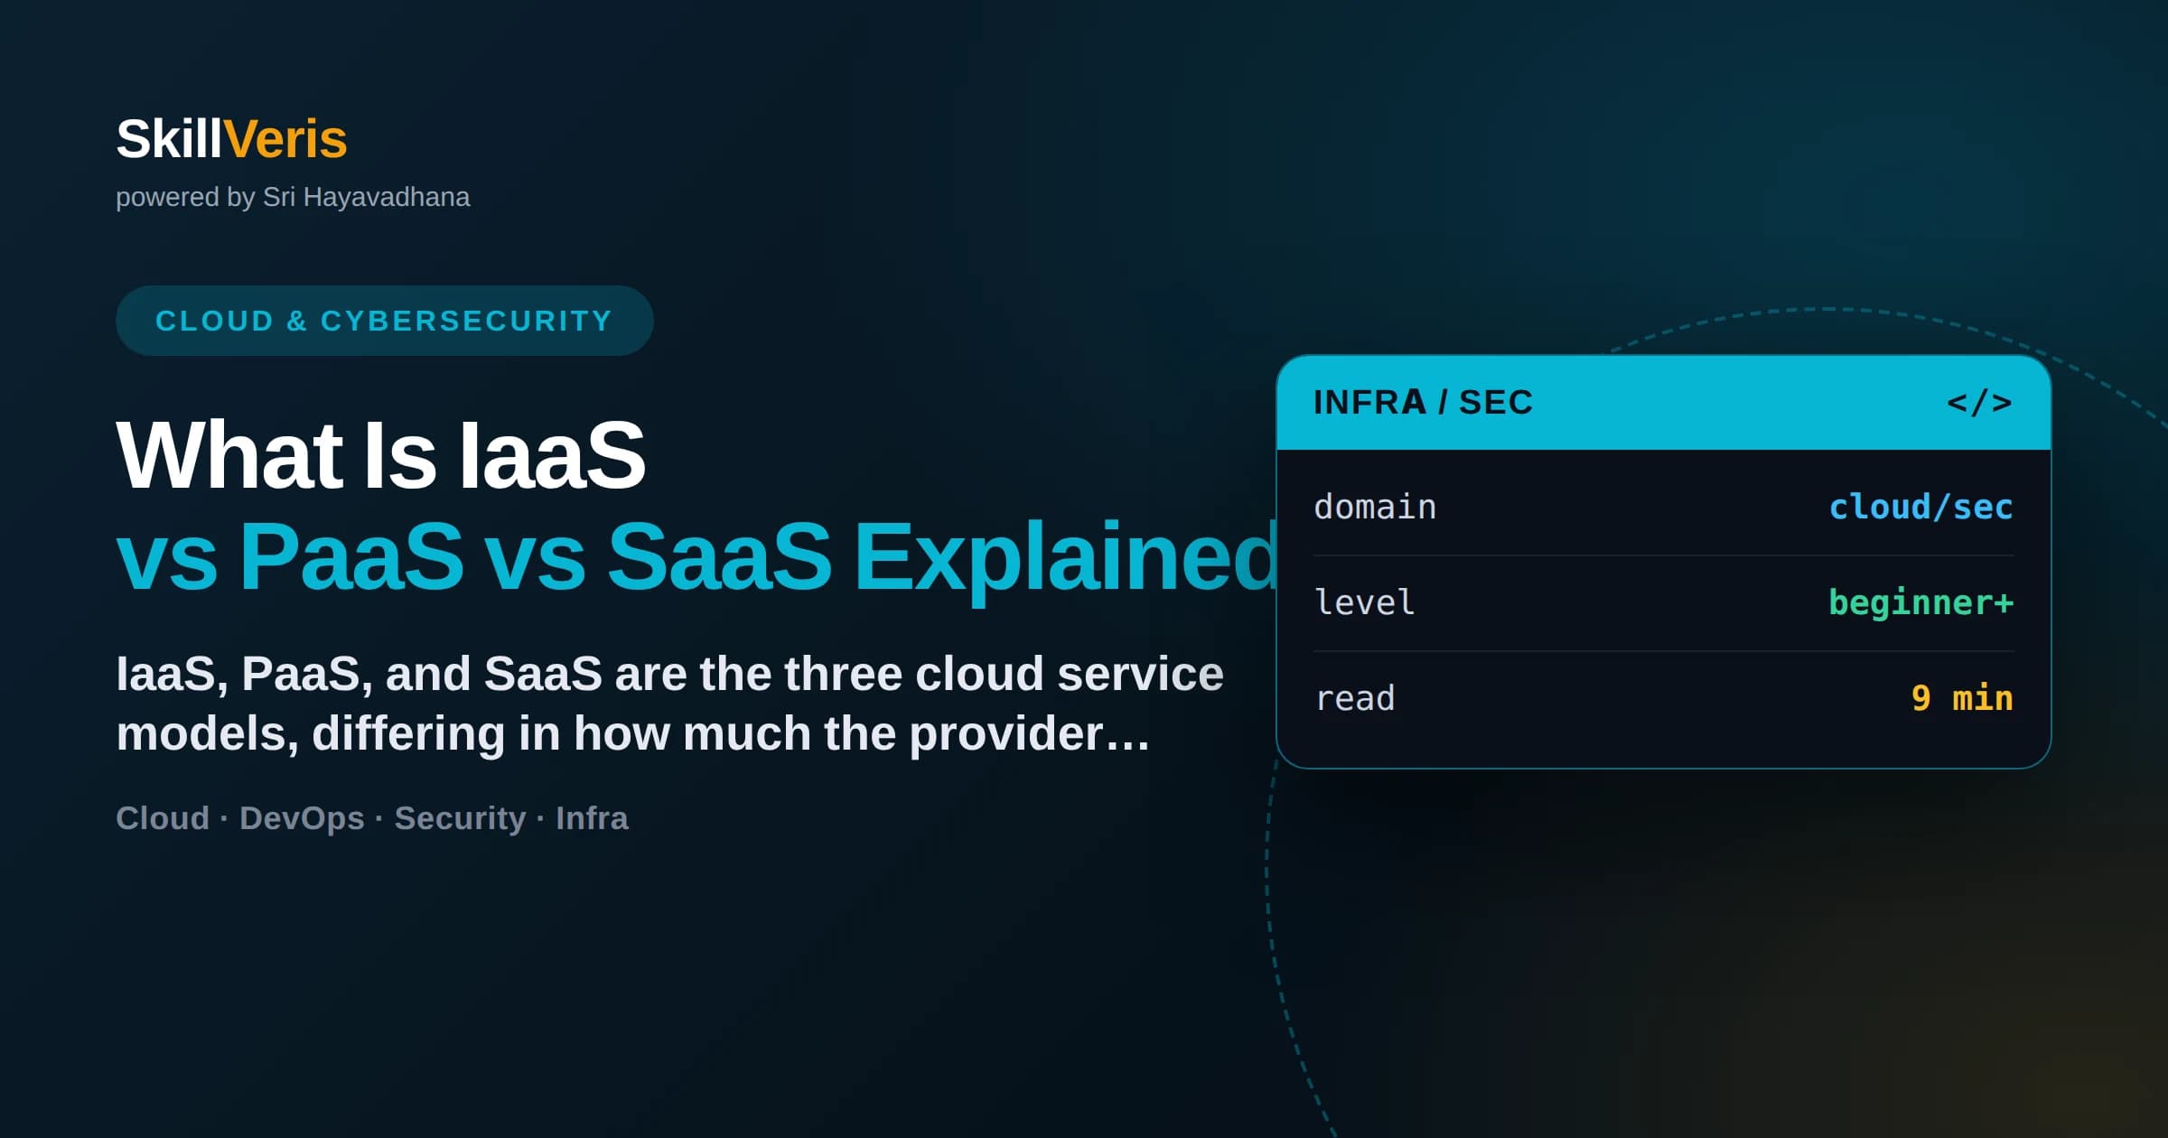Click the 'read' label in the card
This screenshot has height=1138, width=2168.
(x=1354, y=698)
